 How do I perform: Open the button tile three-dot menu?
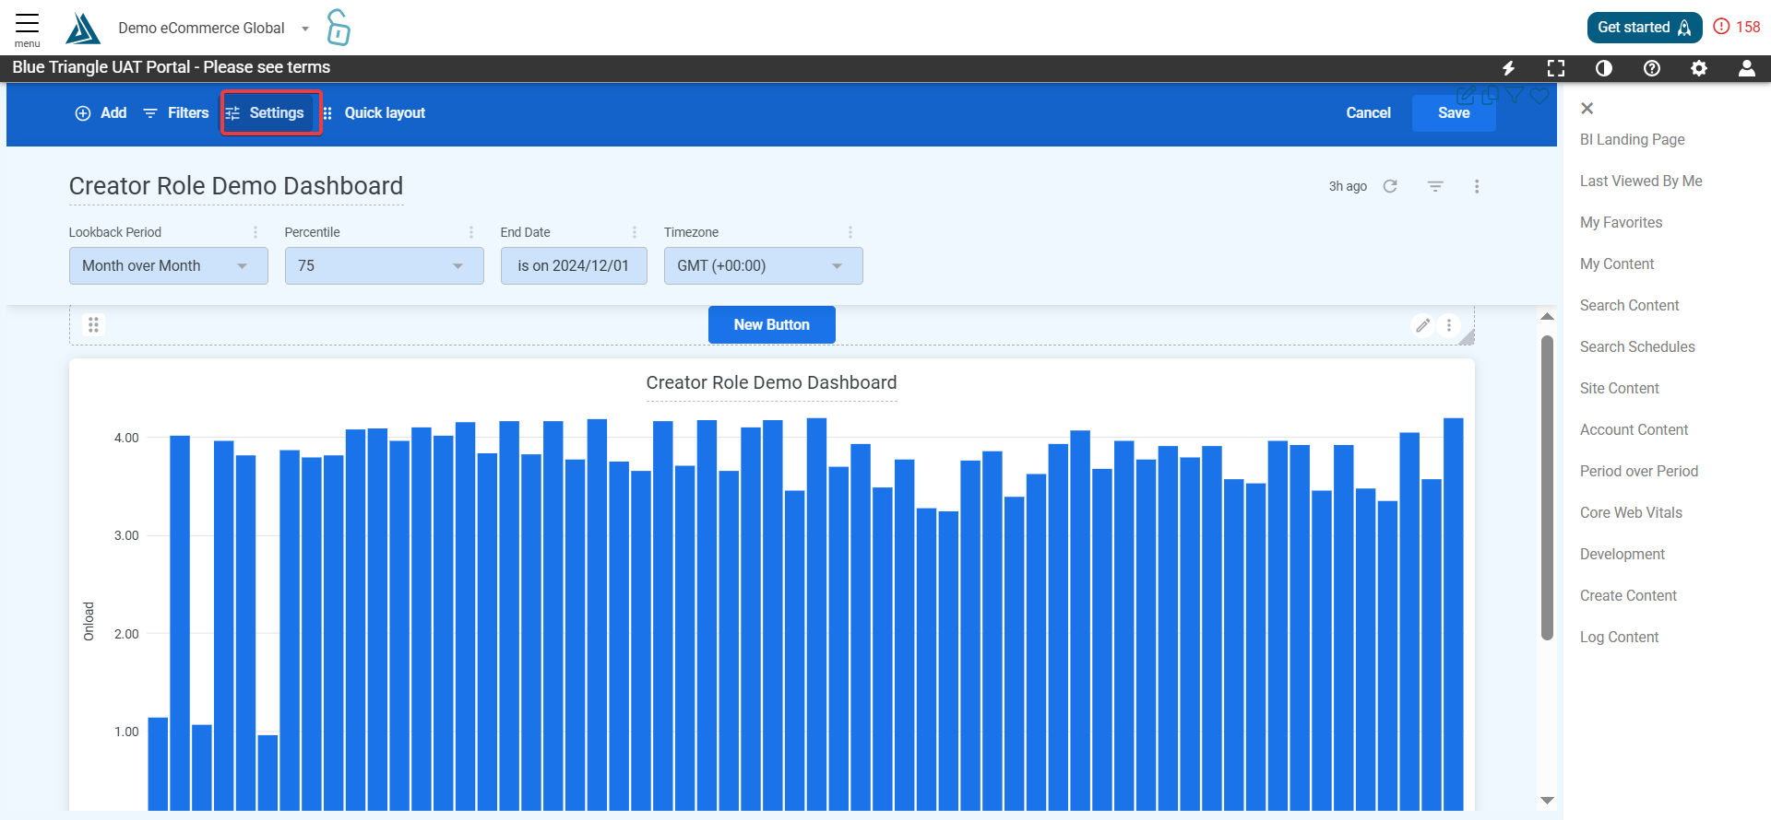click(x=1449, y=325)
